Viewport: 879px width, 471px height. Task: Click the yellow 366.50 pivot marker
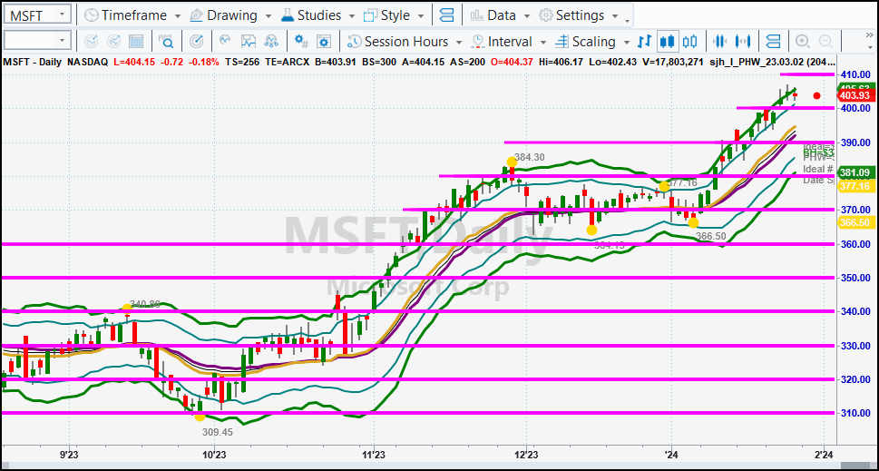point(693,222)
